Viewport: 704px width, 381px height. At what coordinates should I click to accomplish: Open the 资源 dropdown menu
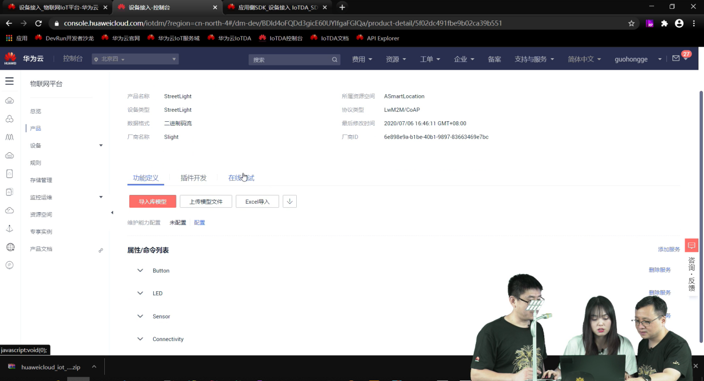tap(396, 59)
